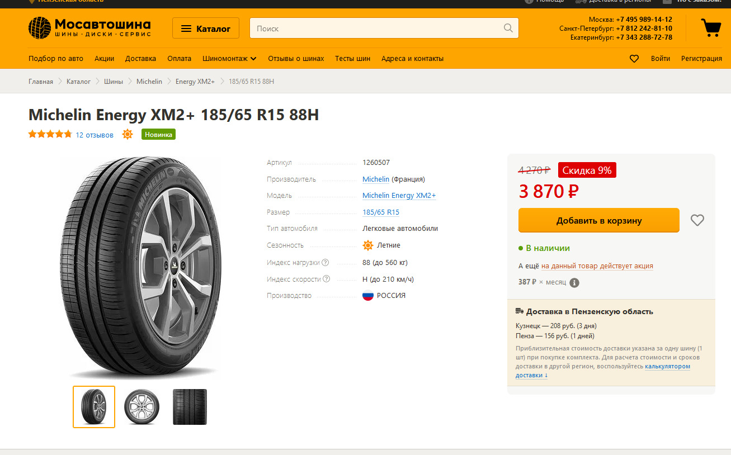
Task: Click the Мосавтошина logo
Action: click(x=89, y=28)
